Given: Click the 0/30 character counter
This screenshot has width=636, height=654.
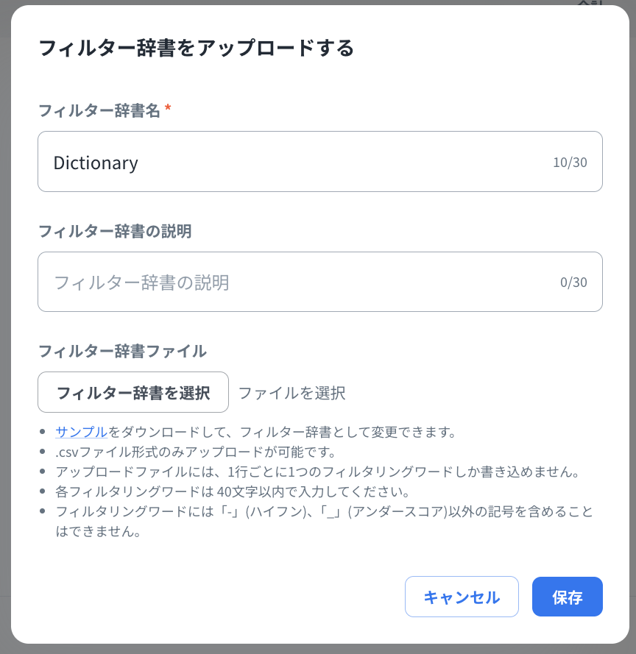Looking at the screenshot, I should 573,282.
